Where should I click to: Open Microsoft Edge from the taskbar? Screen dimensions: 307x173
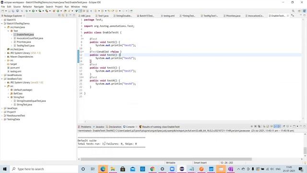tap(103, 169)
